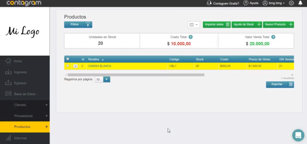
Task: Click the plus icon next to Clientes
Action: 46,105
